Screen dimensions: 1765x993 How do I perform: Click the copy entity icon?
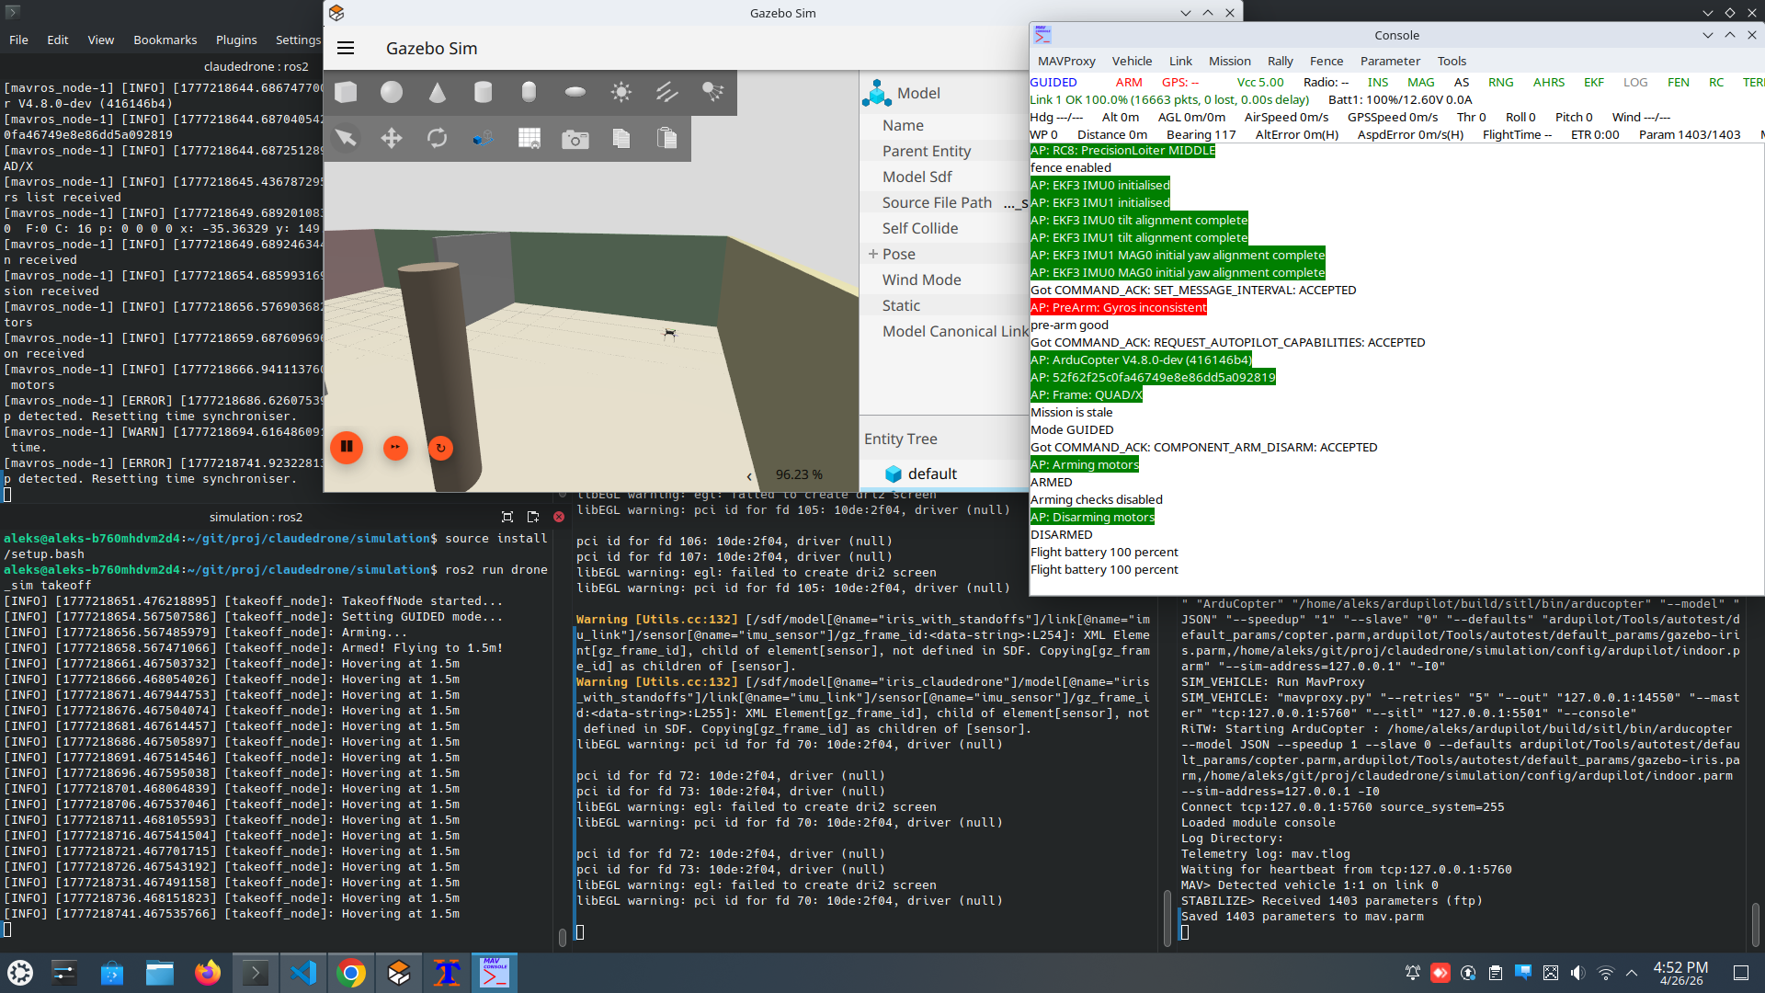621,138
